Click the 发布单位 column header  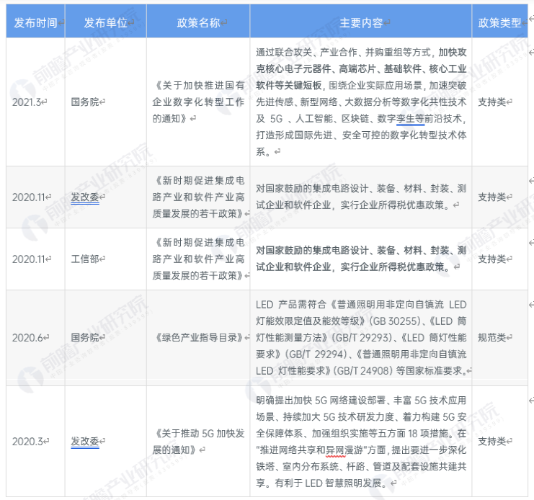tap(105, 22)
